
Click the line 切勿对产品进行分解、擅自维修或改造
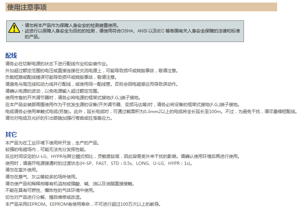point(44,197)
